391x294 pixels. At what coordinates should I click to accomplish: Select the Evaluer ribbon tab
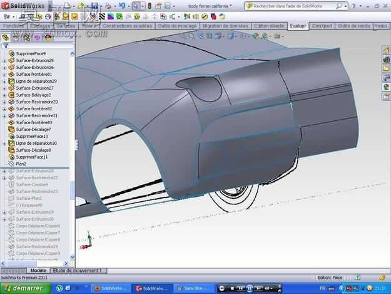pyautogui.click(x=298, y=26)
